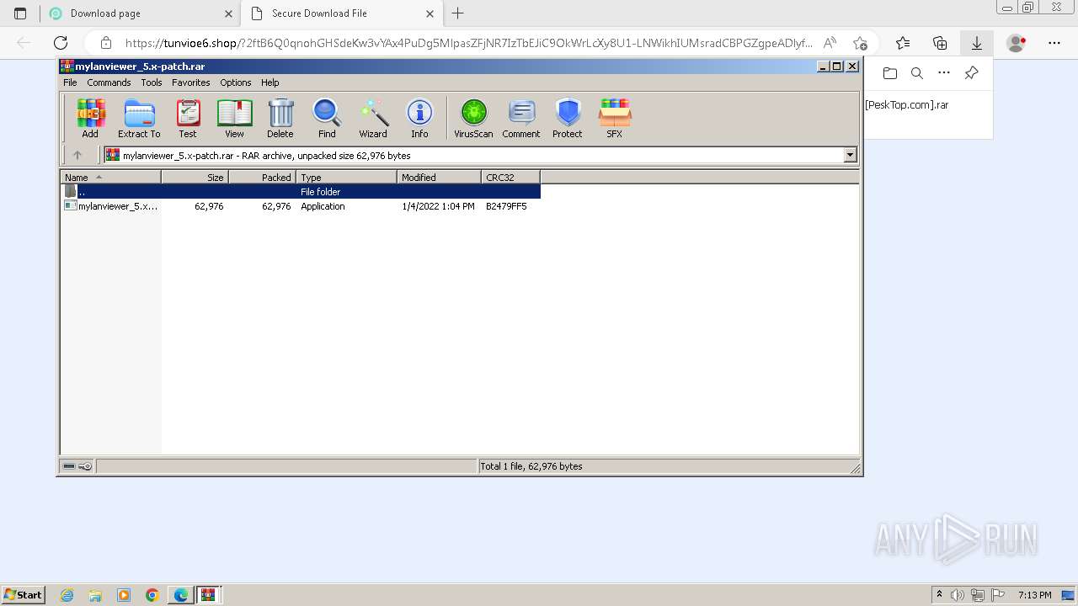Start VirusScan on the archive
The width and height of the screenshot is (1078, 606).
coord(473,119)
